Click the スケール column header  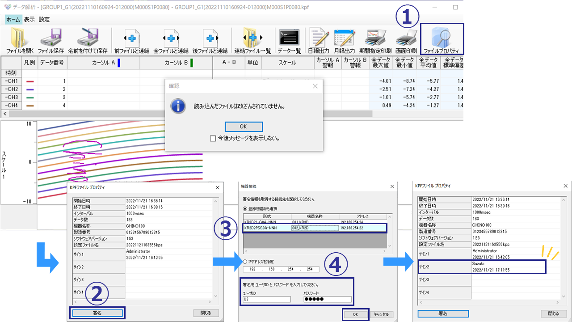pos(287,63)
